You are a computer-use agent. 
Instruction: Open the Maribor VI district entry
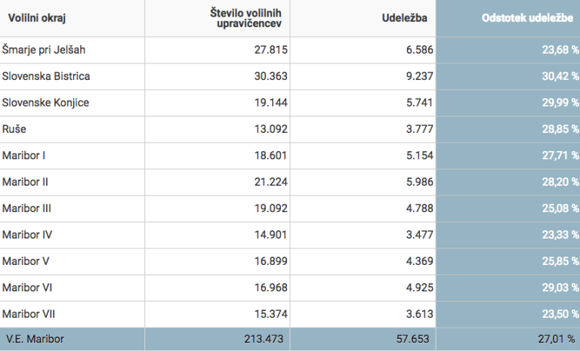point(27,288)
